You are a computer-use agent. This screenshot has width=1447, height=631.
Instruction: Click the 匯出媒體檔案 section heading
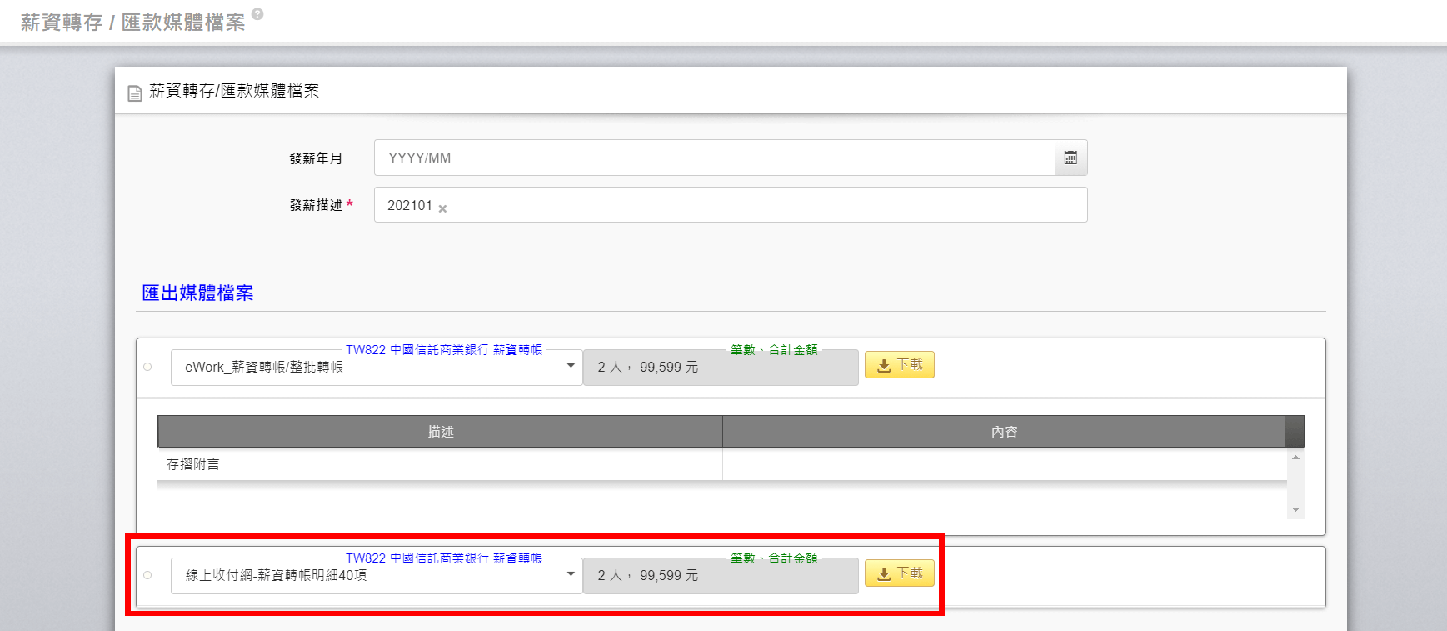[x=198, y=293]
